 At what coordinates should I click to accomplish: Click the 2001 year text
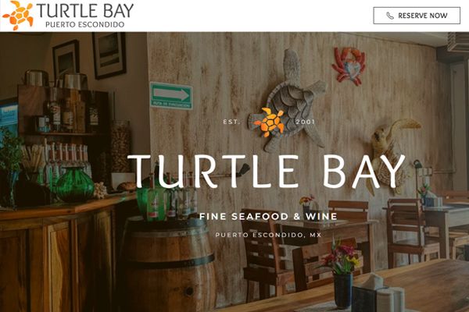coord(306,122)
